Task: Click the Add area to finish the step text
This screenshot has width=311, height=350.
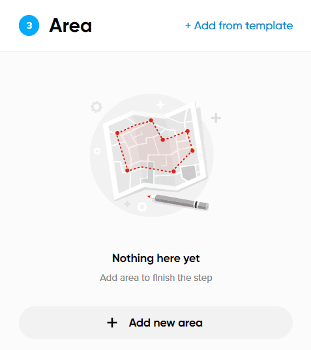Action: click(x=156, y=278)
